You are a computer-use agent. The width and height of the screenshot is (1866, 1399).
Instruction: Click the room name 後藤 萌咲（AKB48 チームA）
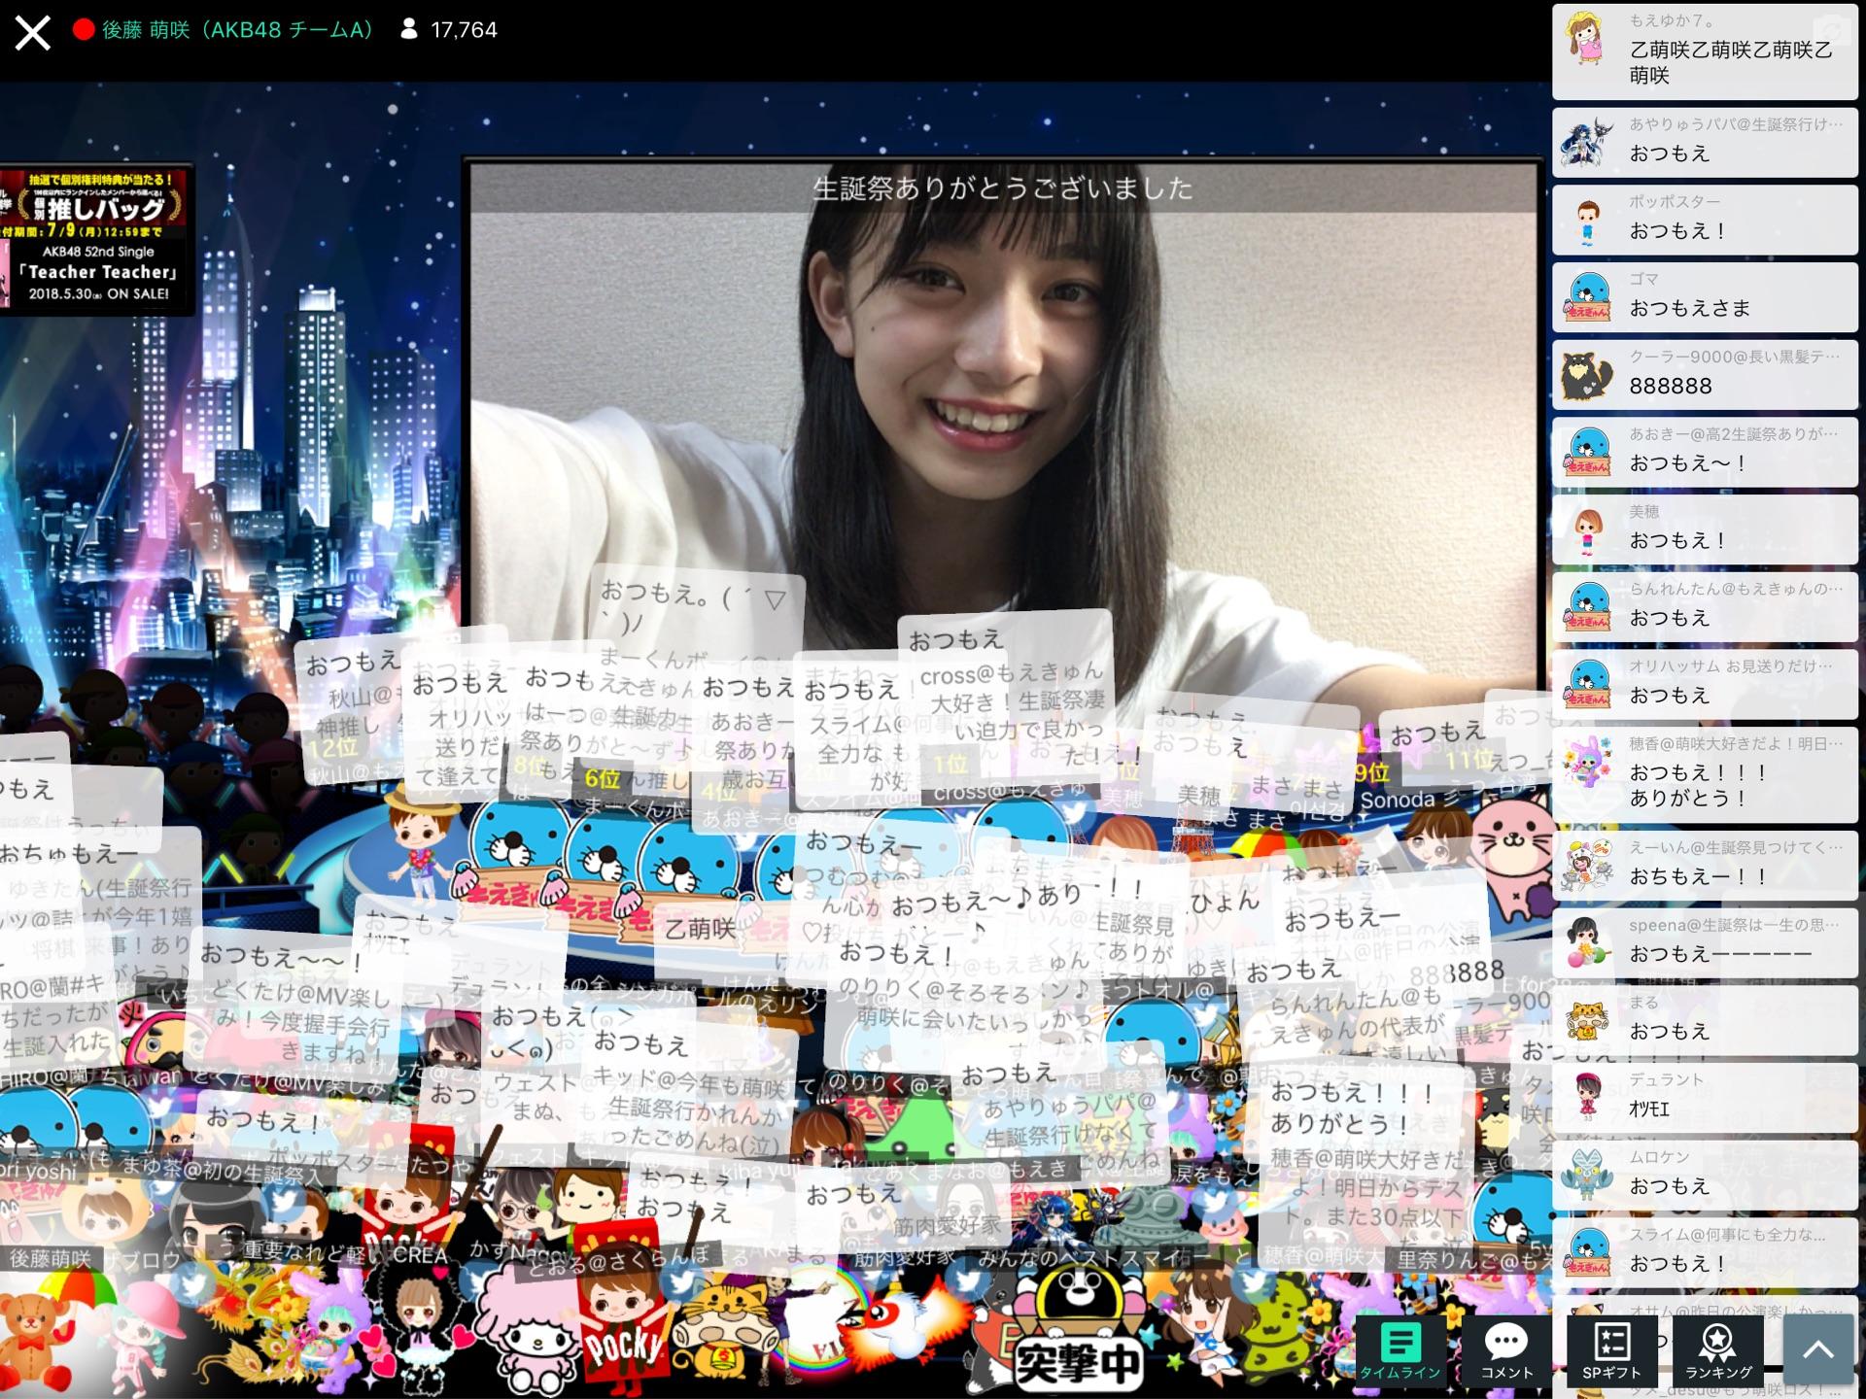[238, 30]
